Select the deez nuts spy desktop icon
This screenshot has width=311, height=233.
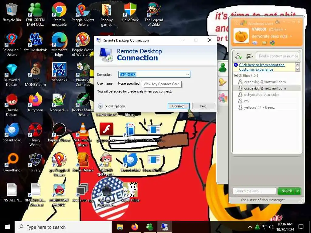(x=83, y=193)
